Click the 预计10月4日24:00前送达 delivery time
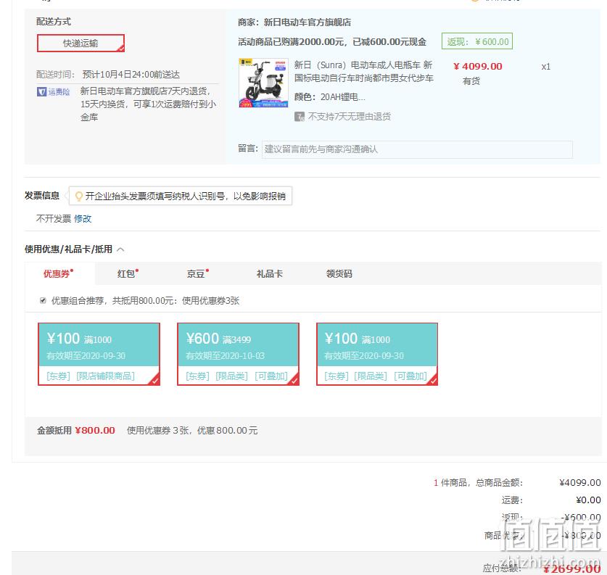This screenshot has height=575, width=607. 131,74
